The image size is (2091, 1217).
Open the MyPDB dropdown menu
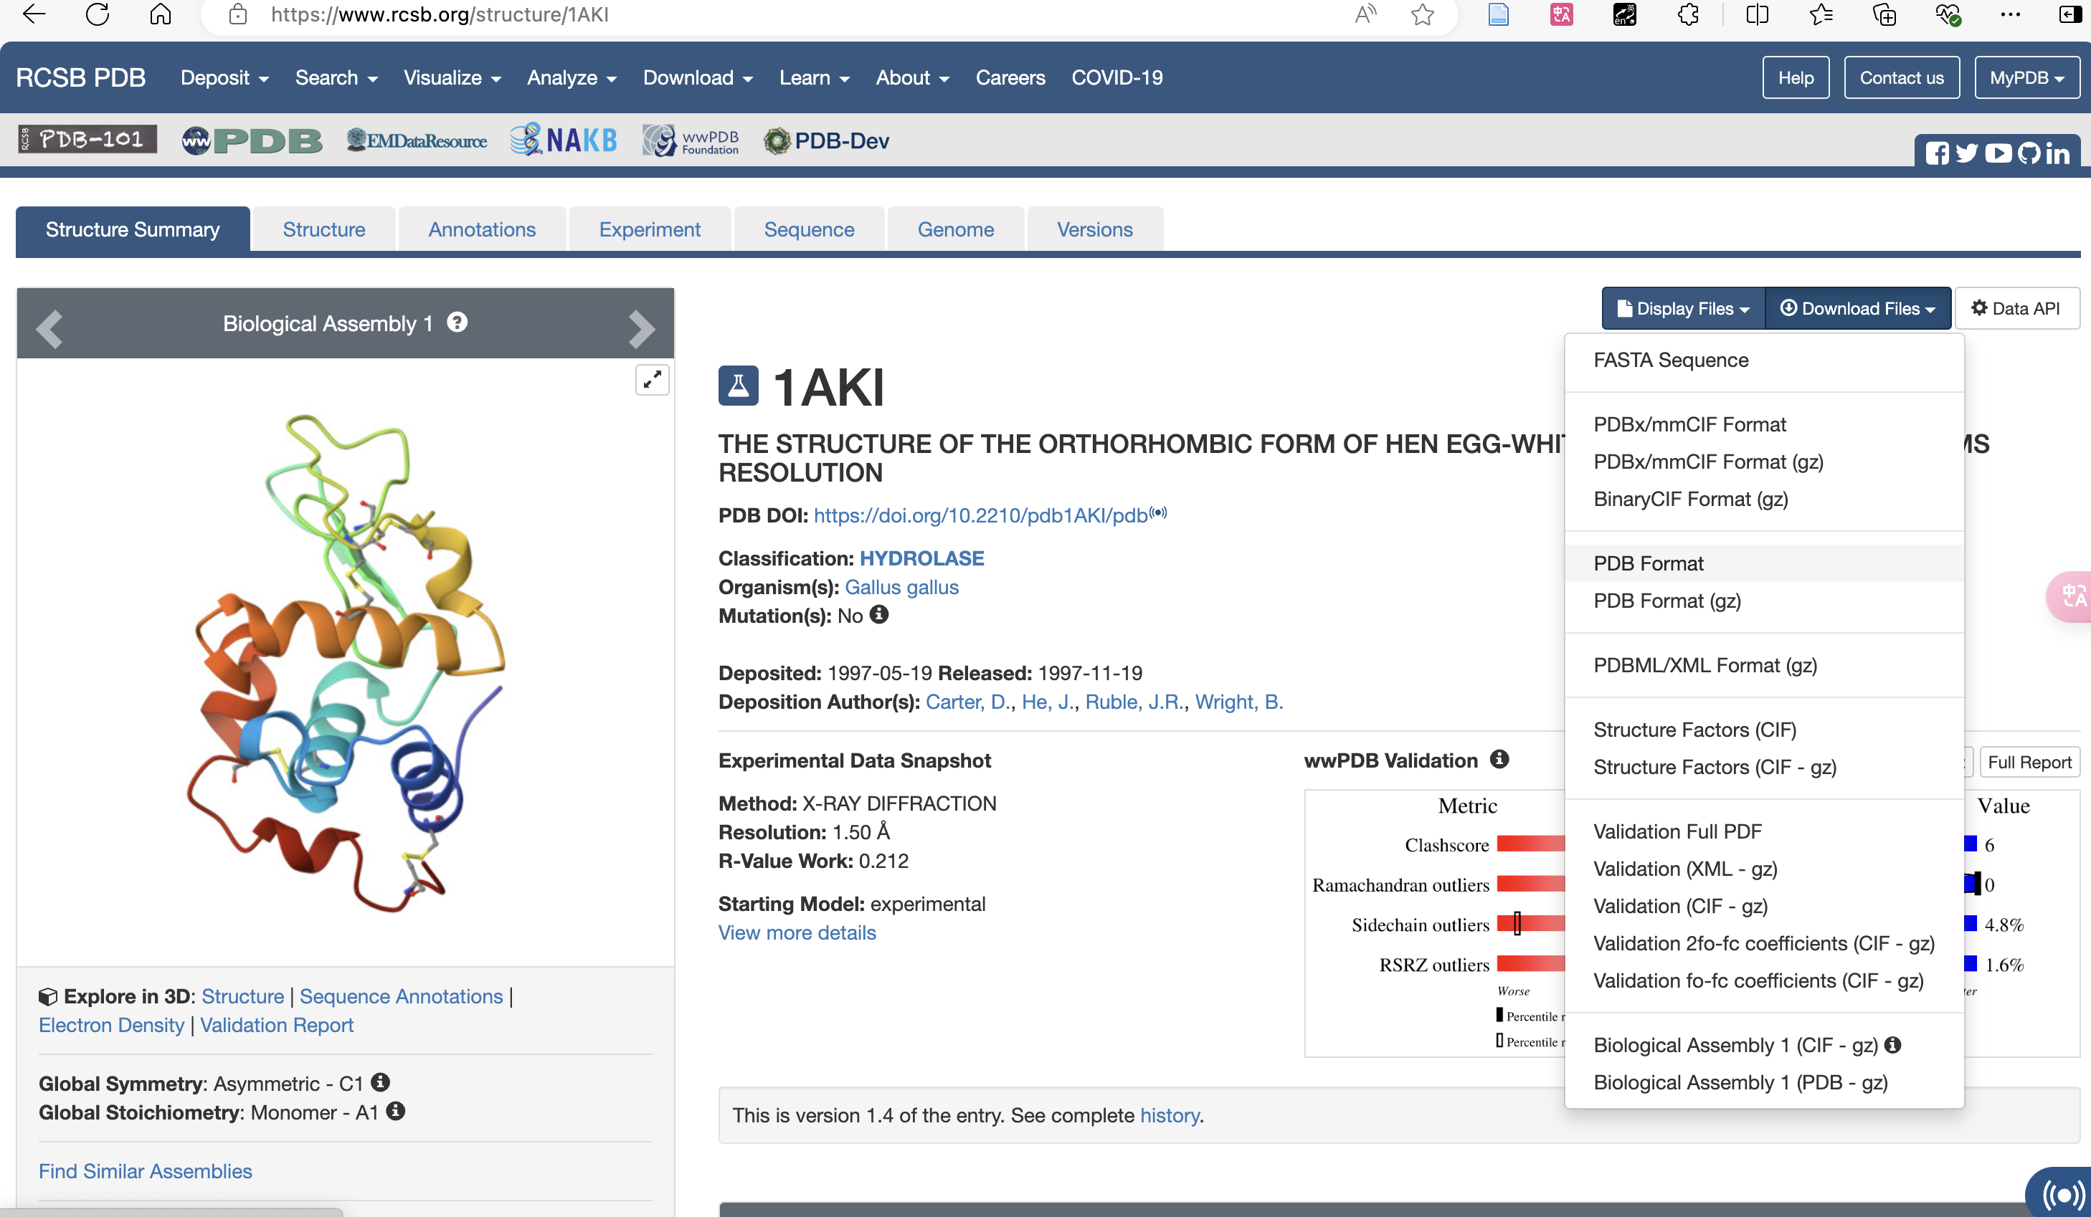click(x=2026, y=78)
